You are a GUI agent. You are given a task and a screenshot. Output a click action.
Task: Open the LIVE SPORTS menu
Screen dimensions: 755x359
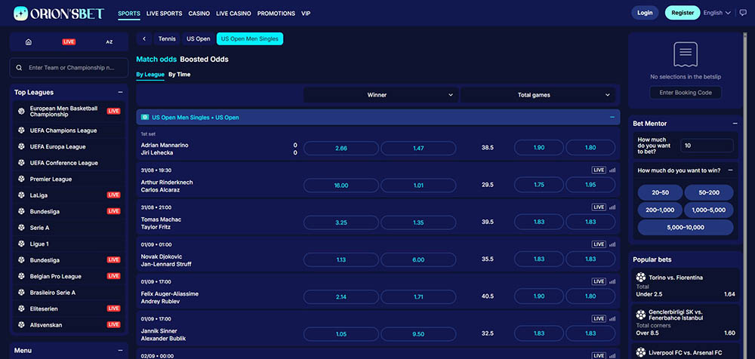coord(164,14)
